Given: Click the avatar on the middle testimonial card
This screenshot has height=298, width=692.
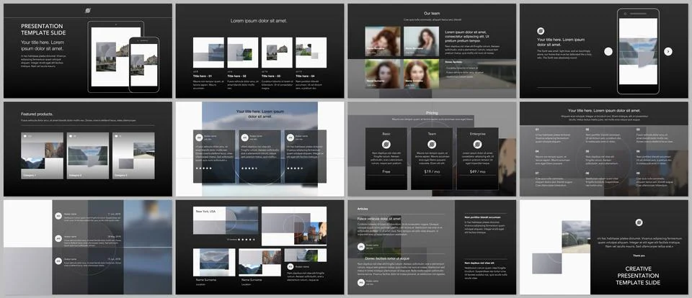Looking at the screenshot, I should pos(244,137).
